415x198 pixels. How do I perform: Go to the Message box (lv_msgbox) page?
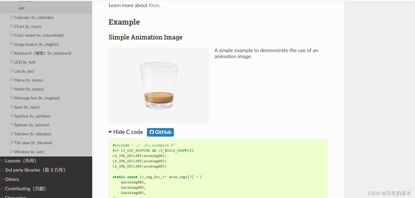37,98
